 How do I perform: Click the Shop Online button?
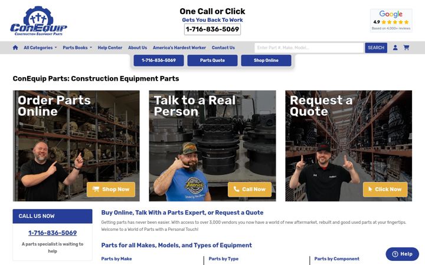point(266,60)
